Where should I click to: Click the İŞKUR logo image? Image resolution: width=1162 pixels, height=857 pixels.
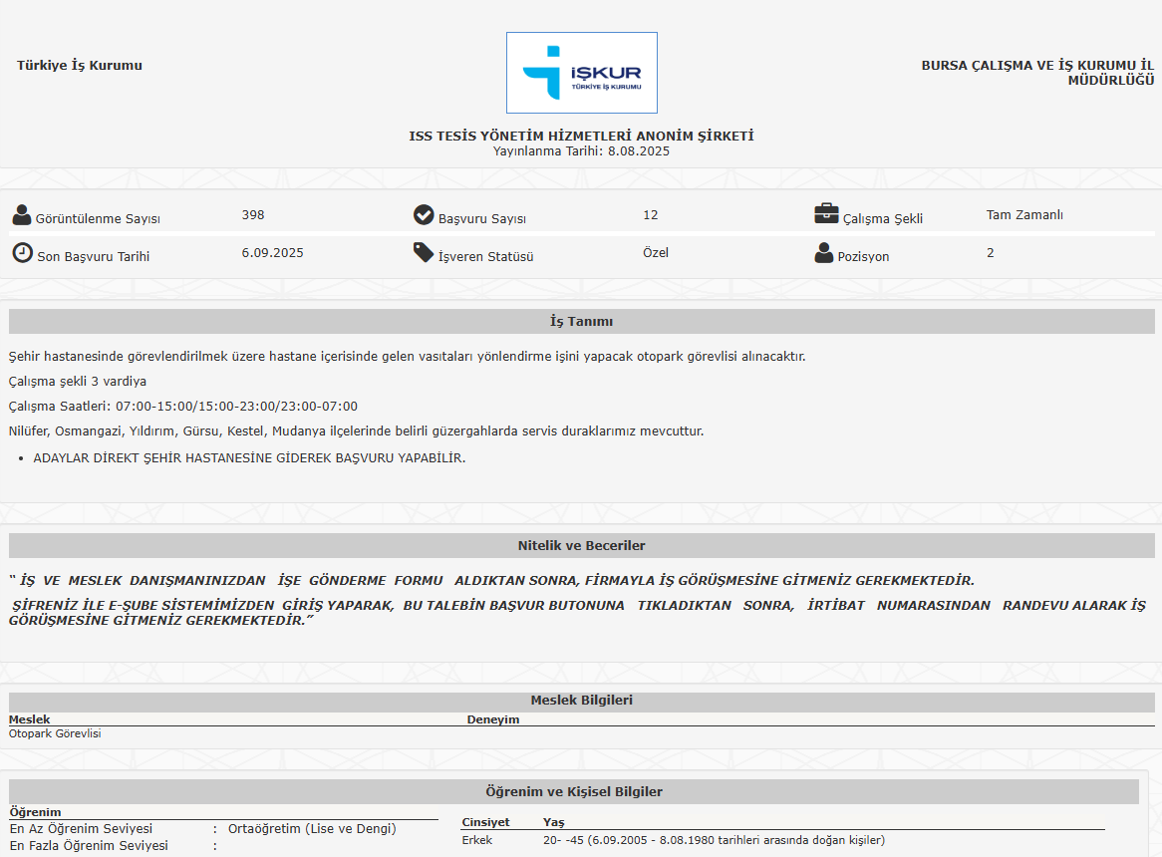(582, 73)
